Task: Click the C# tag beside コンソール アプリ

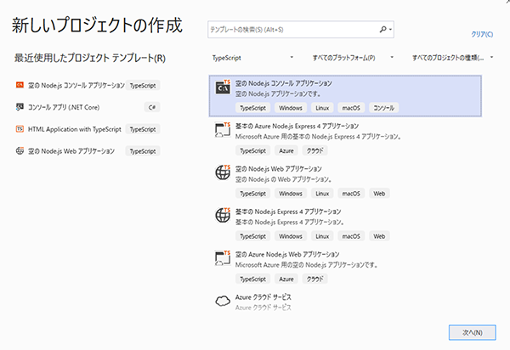Action: (152, 107)
